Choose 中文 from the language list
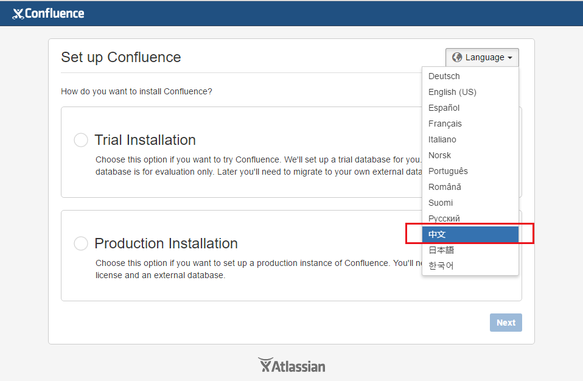 (x=470, y=234)
